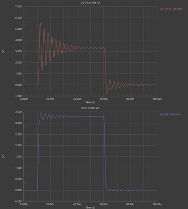
Task: Click the -1.000 tick on U1-34 voltage axis
Action: tap(19, 96)
